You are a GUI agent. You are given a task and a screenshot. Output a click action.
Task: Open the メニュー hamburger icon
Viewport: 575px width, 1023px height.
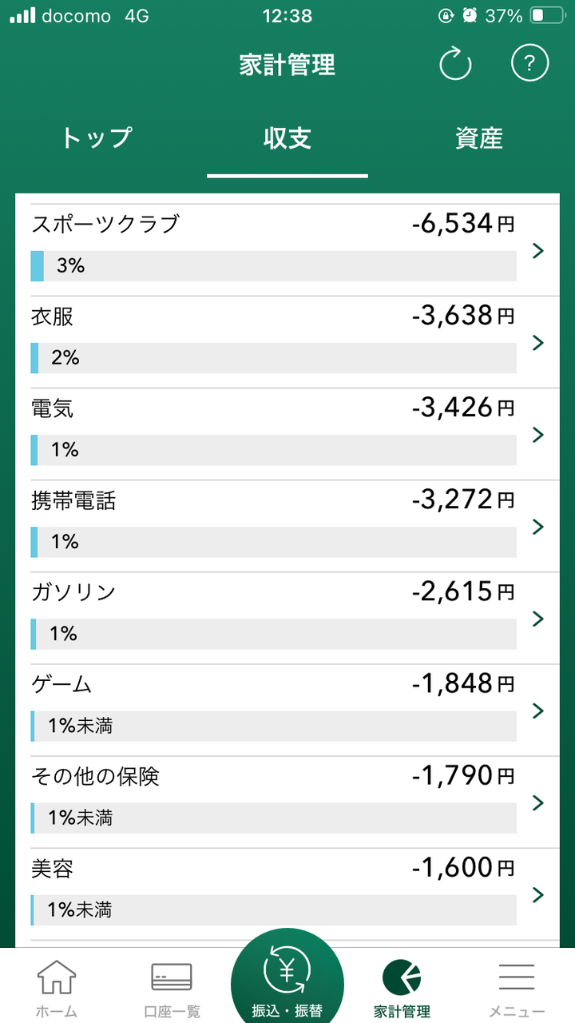pos(517,978)
